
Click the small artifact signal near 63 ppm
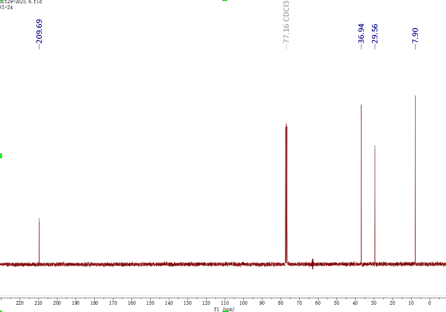tap(312, 263)
